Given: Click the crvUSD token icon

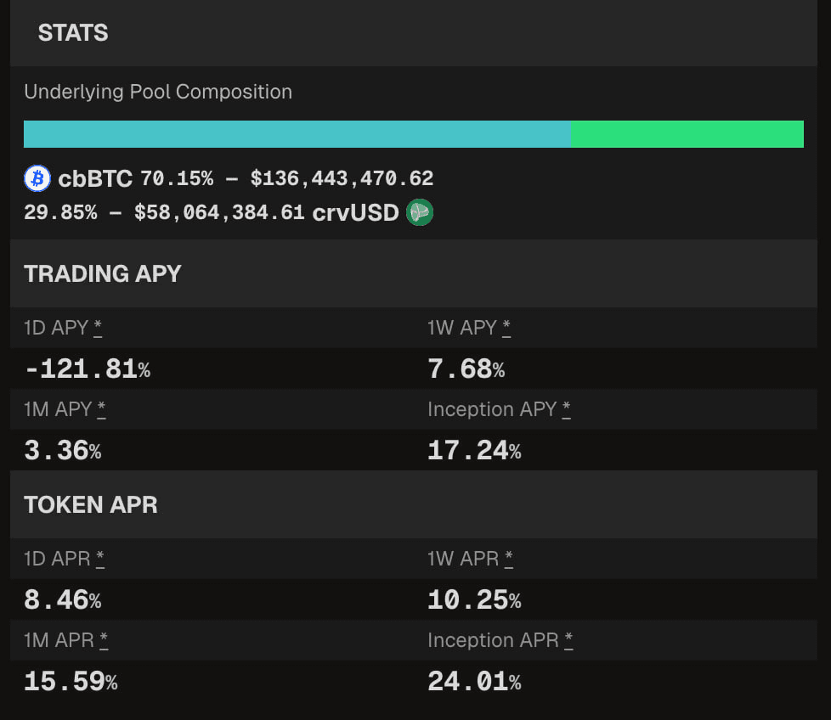Looking at the screenshot, I should click(420, 212).
